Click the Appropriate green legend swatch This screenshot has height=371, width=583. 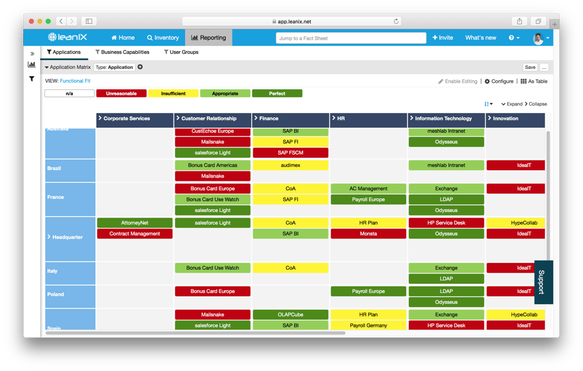coord(224,93)
